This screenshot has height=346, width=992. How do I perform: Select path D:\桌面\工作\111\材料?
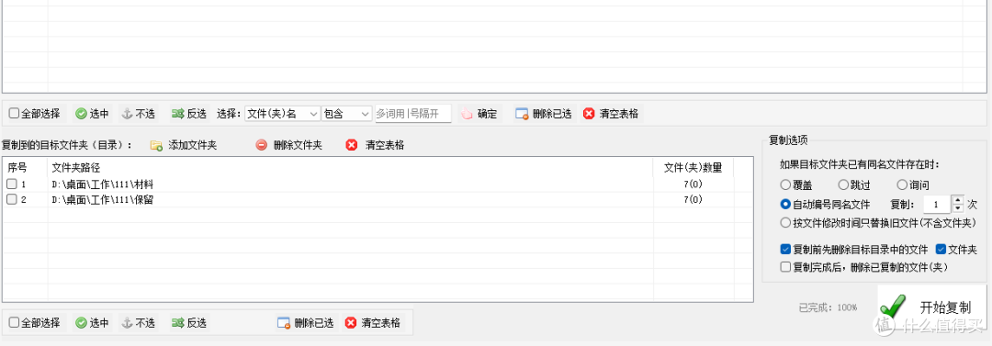[x=103, y=184]
